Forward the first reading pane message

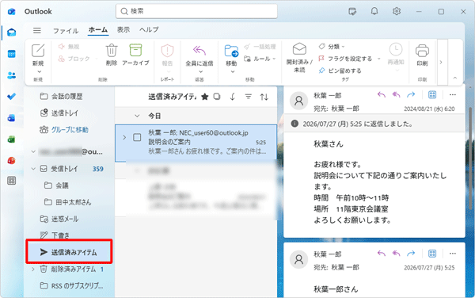point(411,95)
